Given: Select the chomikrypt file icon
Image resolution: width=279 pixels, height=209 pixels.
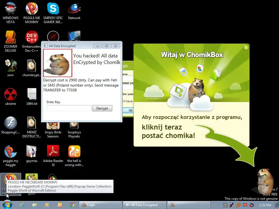Looking at the screenshot, I should pos(32,68).
